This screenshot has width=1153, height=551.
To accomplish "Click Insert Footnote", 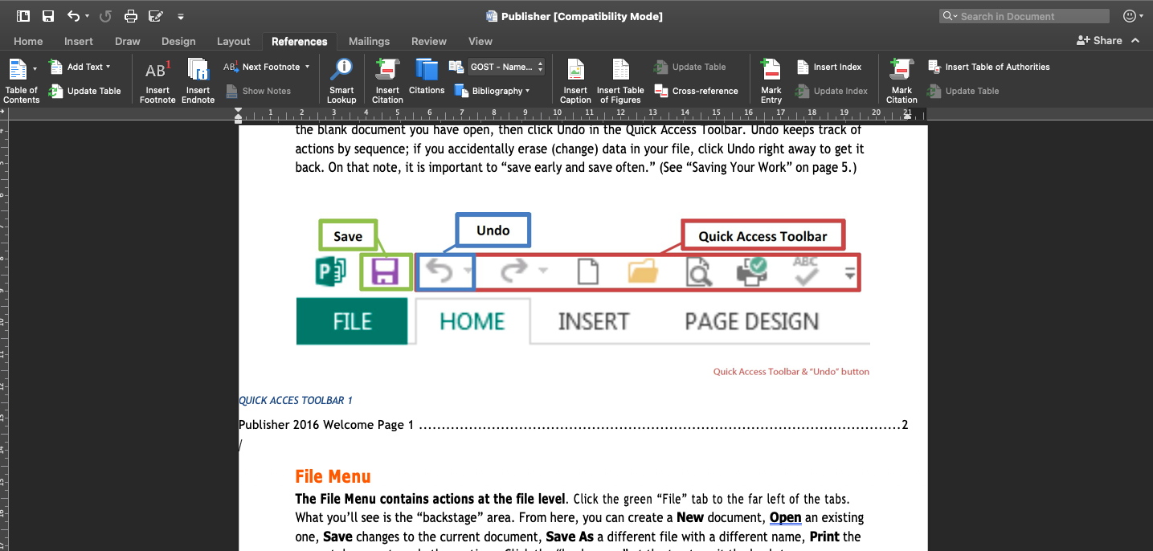I will [157, 81].
